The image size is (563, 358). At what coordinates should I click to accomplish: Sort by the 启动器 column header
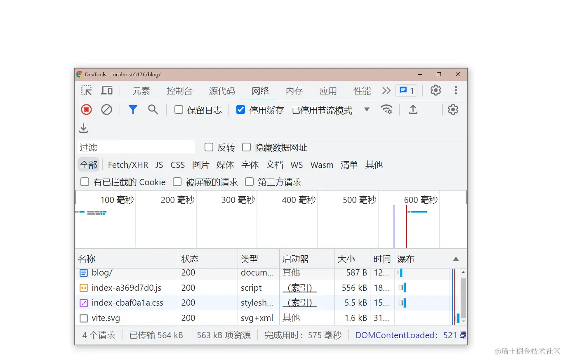coord(307,259)
